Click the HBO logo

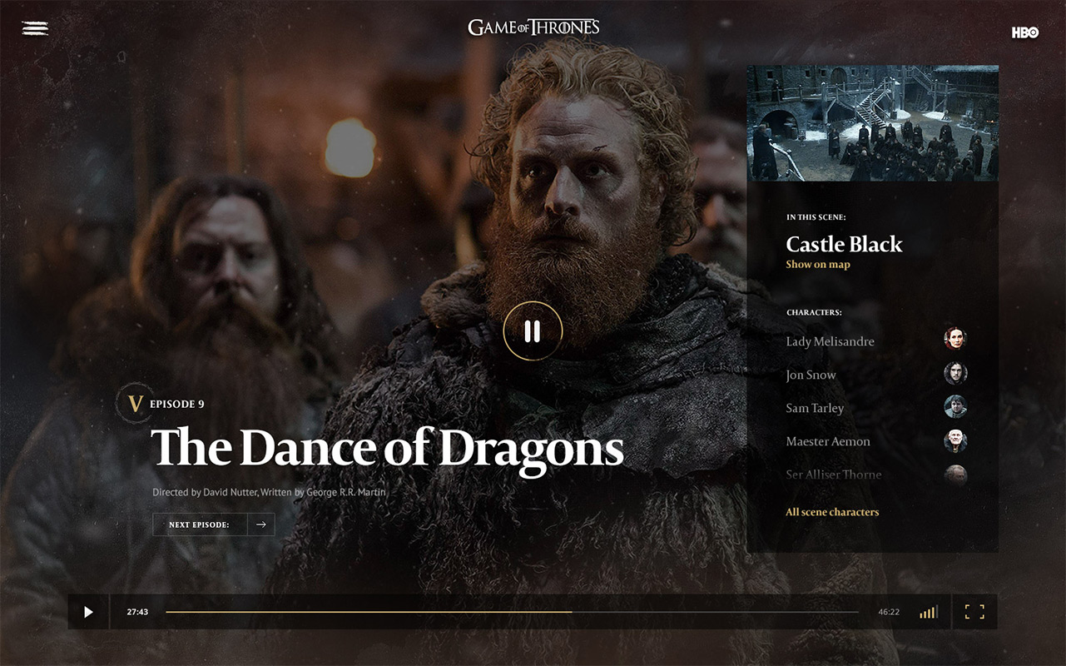pos(1025,32)
